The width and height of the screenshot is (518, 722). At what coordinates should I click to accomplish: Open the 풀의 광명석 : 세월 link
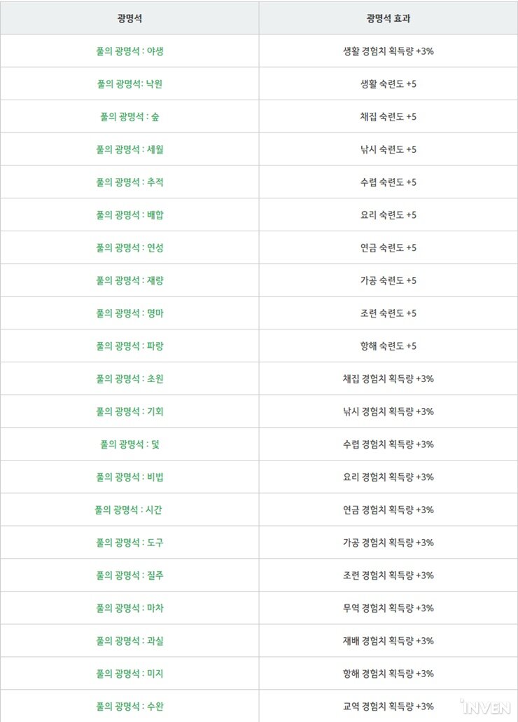129,149
